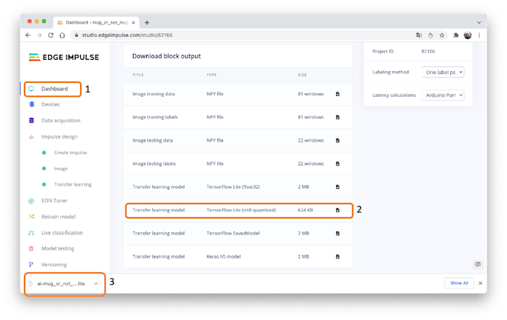Click 624 KB size cell
This screenshot has width=507, height=320.
(x=306, y=210)
